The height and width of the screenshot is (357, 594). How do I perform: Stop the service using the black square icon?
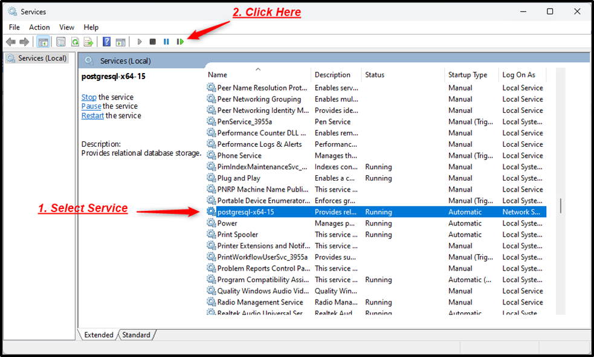click(x=152, y=41)
